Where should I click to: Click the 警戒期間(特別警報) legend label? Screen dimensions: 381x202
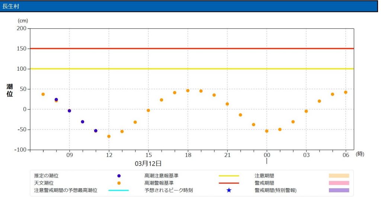point(276,190)
